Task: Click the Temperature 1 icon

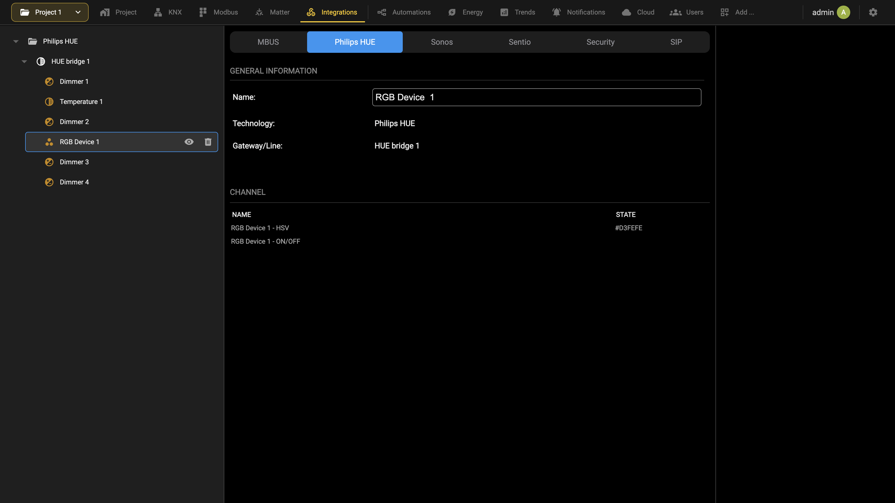Action: pyautogui.click(x=49, y=102)
